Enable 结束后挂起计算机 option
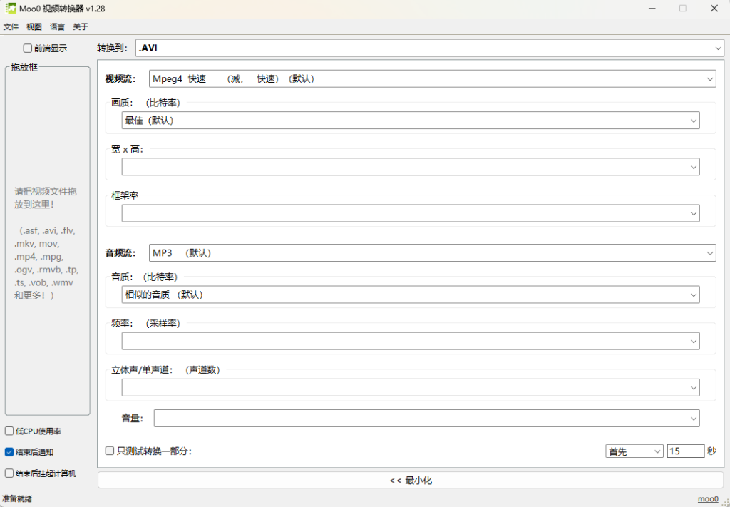 [9, 473]
